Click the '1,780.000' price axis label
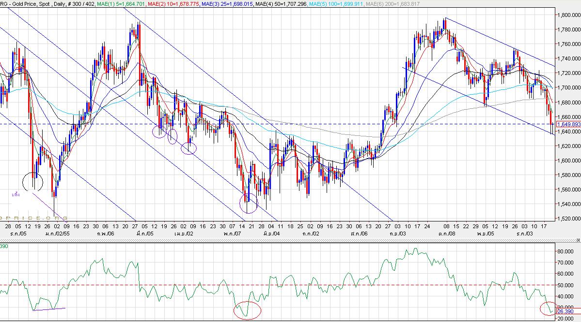The height and width of the screenshot is (322, 581). tap(569, 29)
